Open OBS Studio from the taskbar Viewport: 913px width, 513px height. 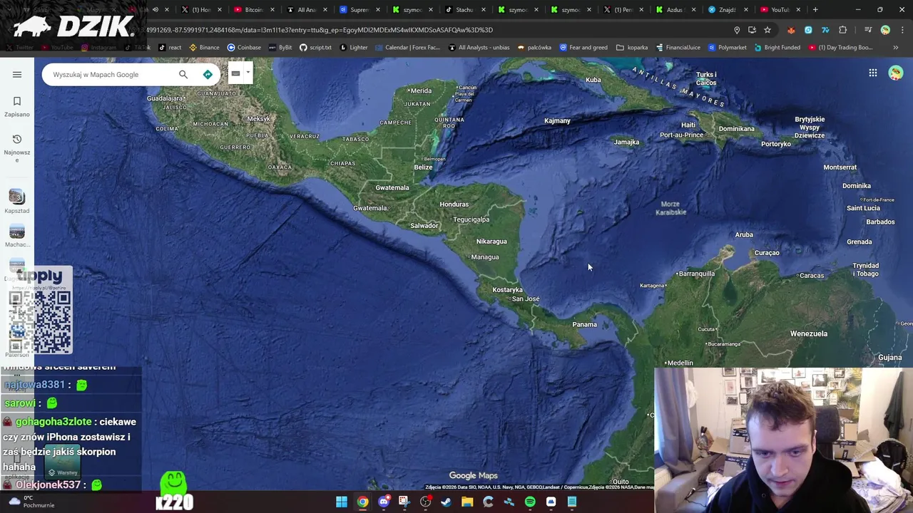pos(426,502)
